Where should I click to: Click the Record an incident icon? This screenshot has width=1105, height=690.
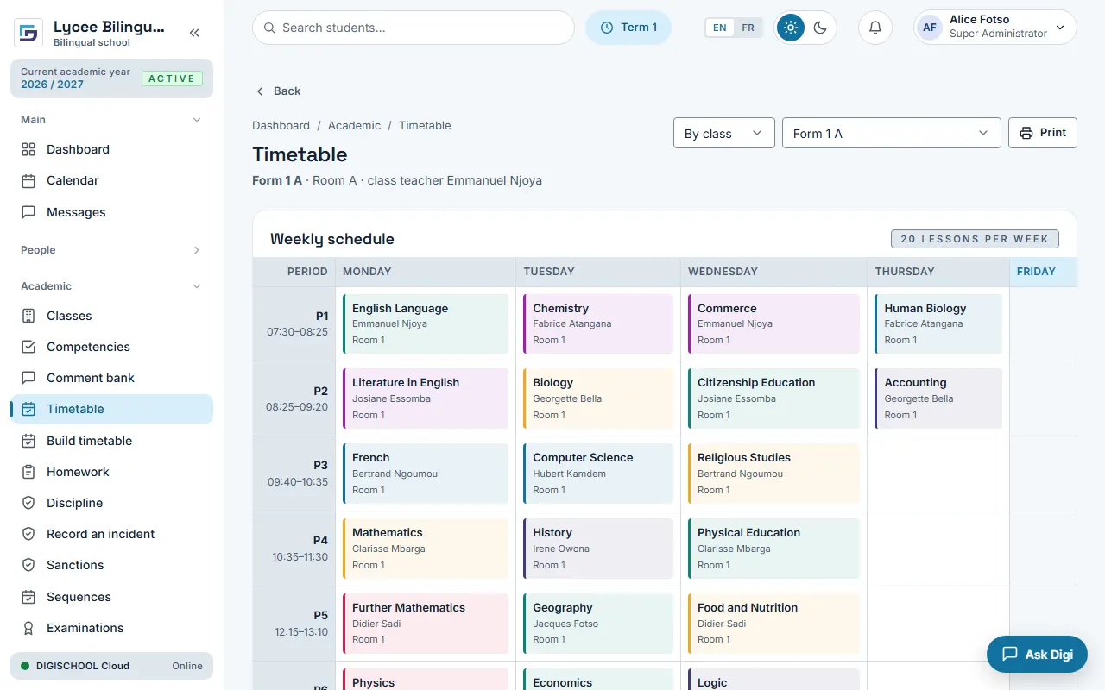pos(28,534)
